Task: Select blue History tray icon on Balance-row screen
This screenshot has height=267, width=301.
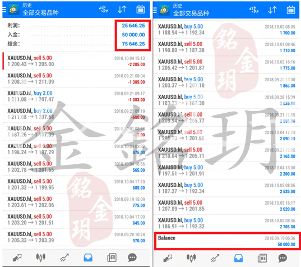Action: pos(238,258)
